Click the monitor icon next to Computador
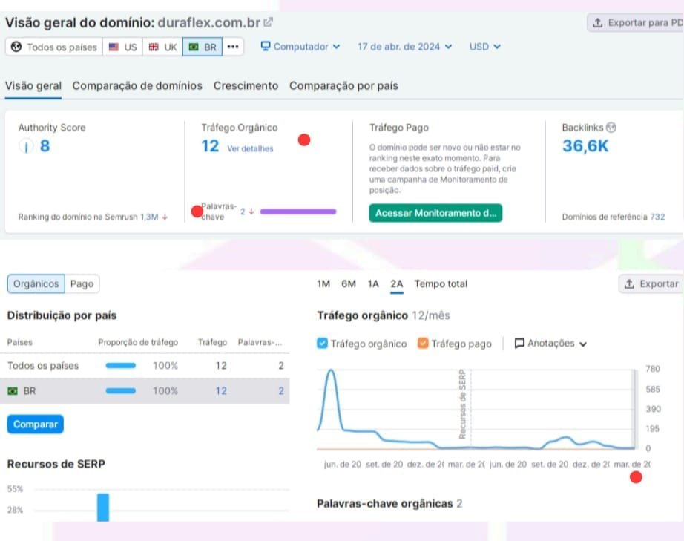684x541 pixels. pyautogui.click(x=266, y=46)
